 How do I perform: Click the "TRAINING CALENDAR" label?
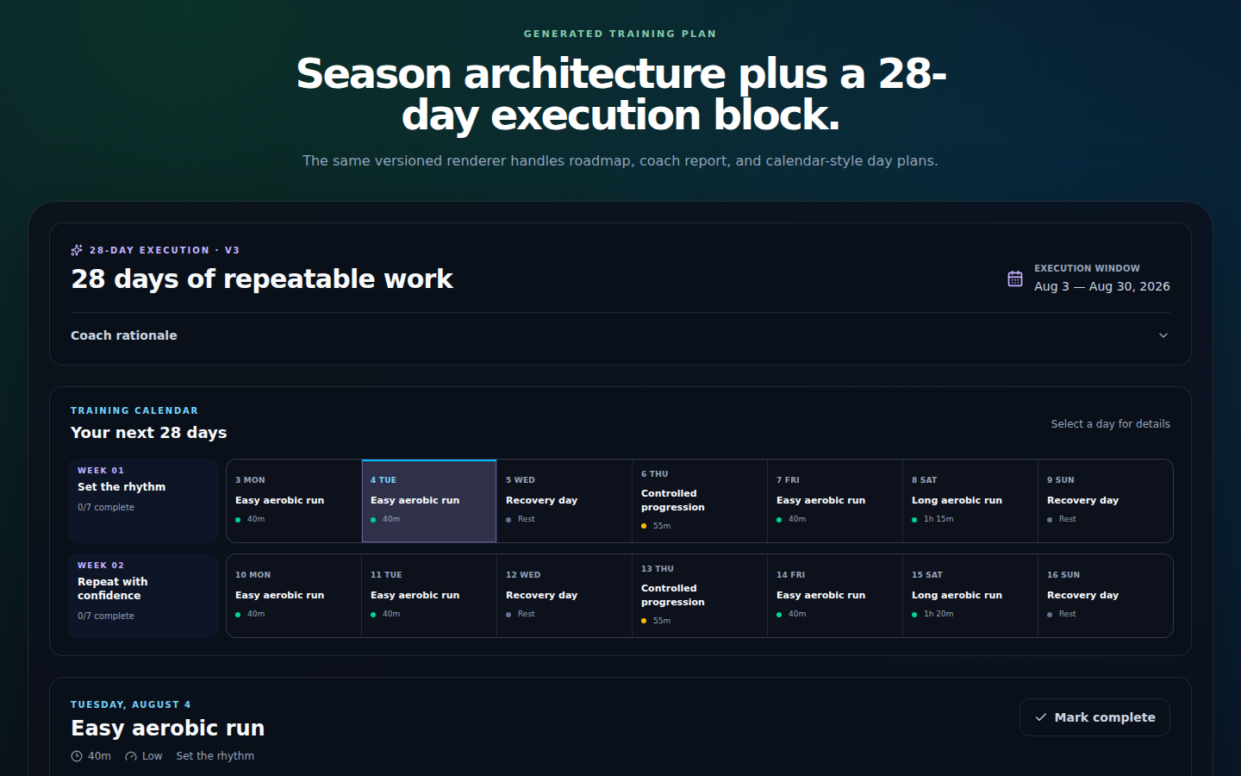point(134,410)
